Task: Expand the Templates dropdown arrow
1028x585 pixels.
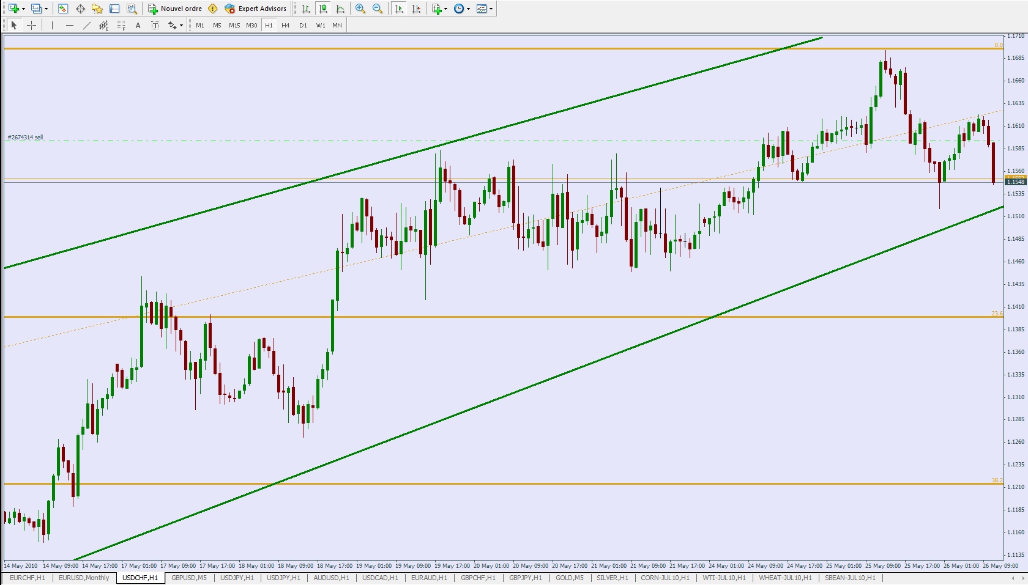Action: point(491,9)
